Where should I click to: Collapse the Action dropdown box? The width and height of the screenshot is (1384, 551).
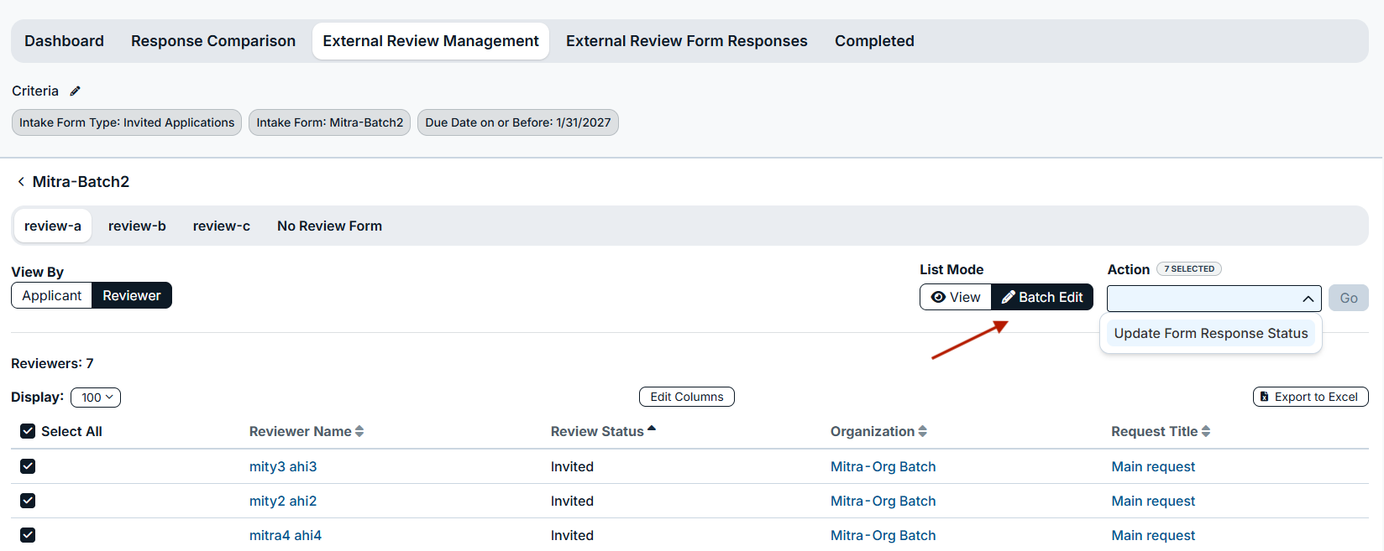point(1214,299)
